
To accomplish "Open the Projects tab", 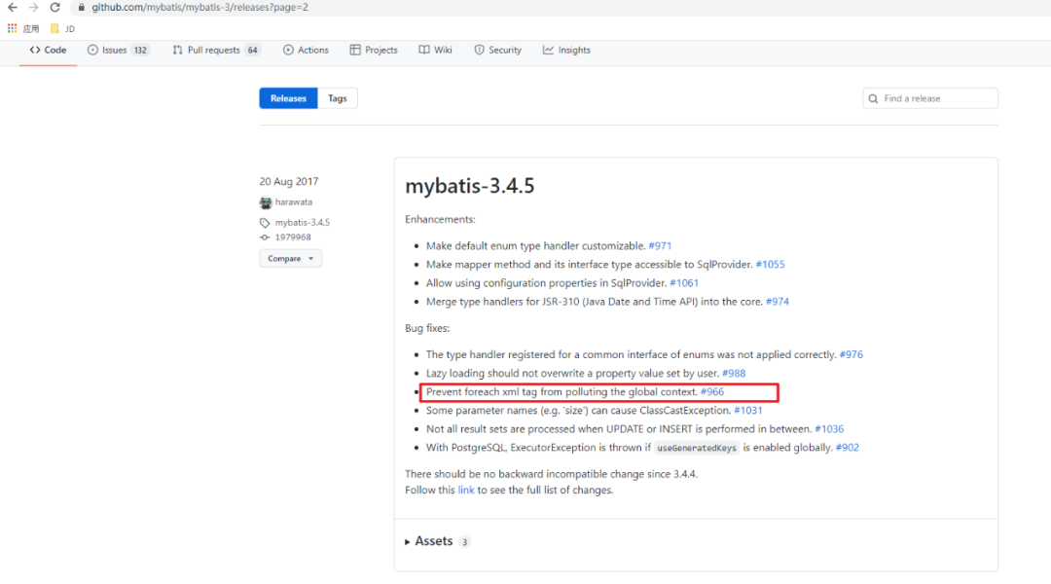I will [x=374, y=51].
